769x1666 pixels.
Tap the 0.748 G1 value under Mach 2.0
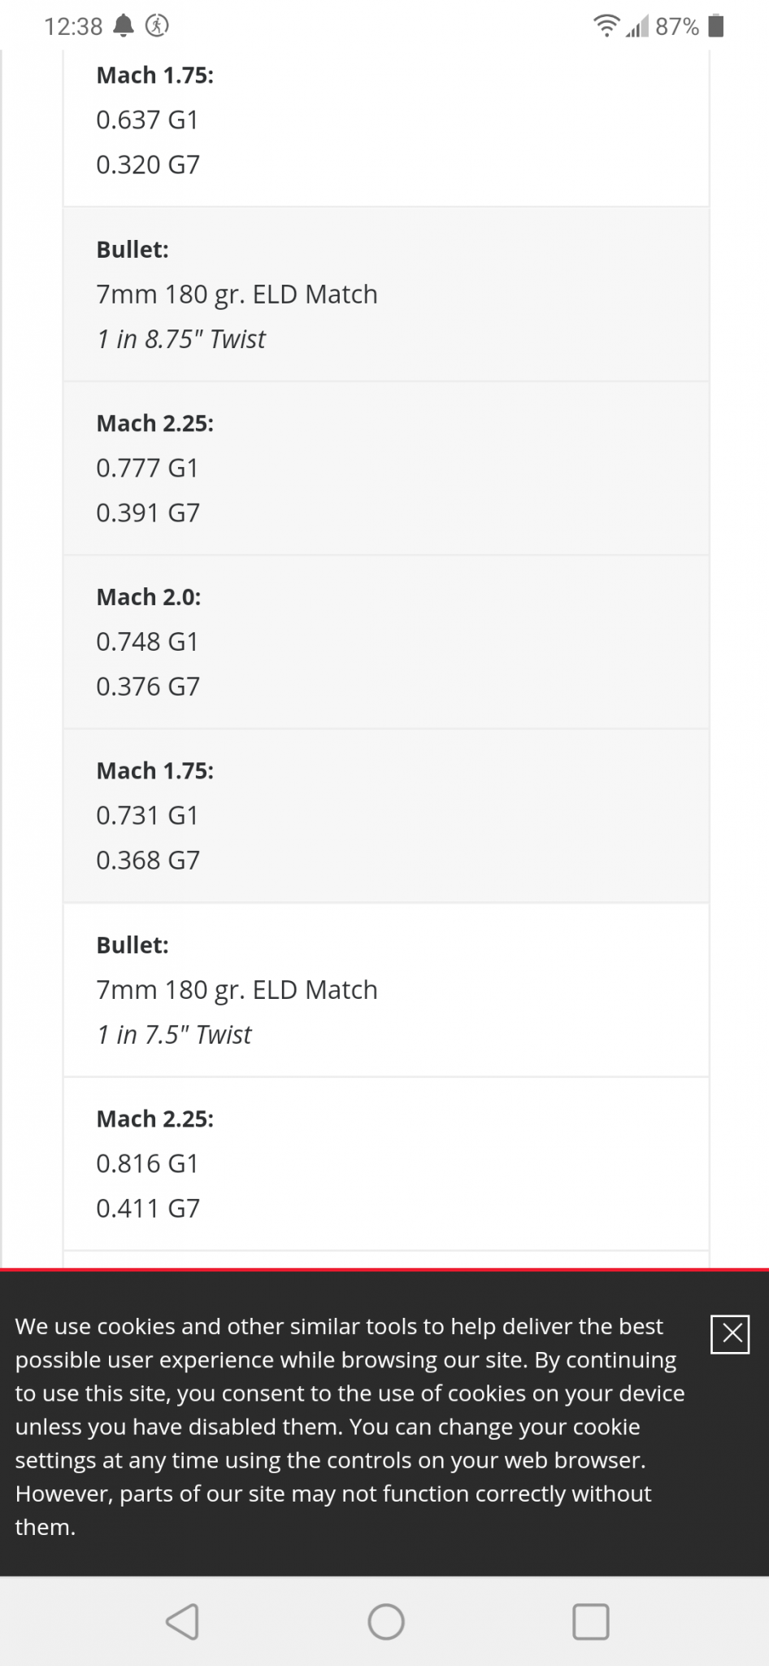[x=147, y=642]
